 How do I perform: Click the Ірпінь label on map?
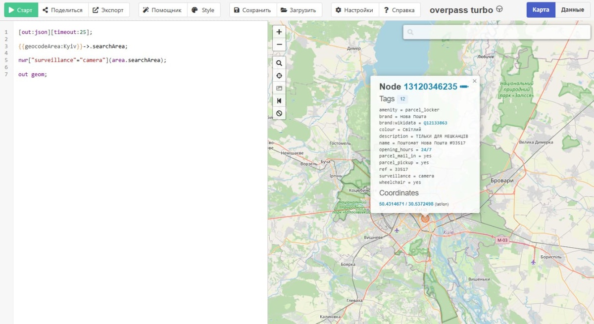pyautogui.click(x=336, y=176)
